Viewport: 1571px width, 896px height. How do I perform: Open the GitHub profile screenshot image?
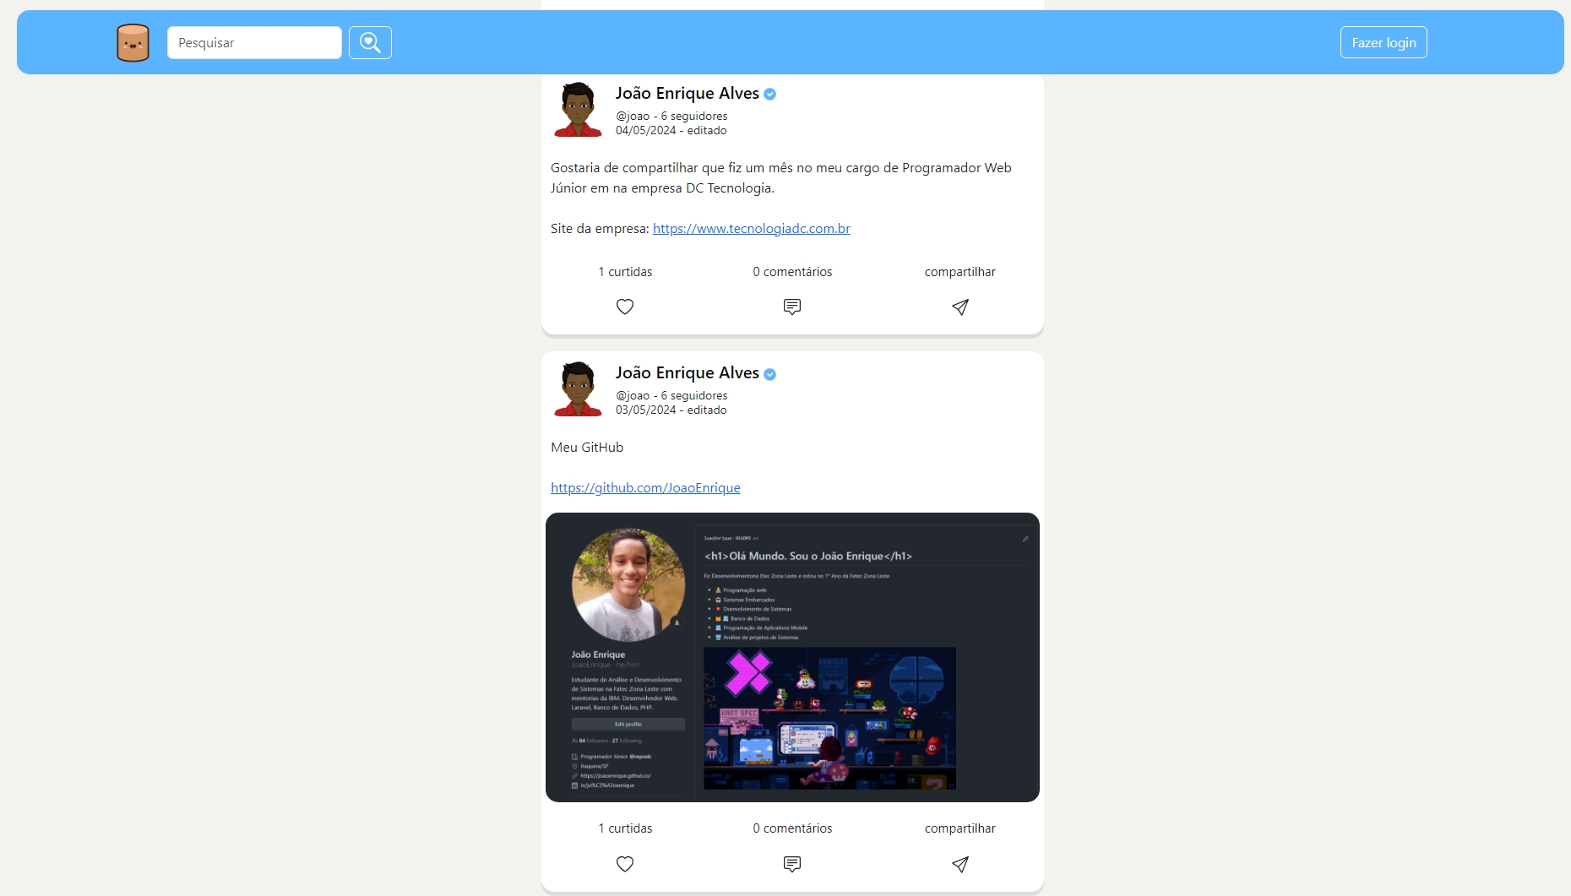792,657
